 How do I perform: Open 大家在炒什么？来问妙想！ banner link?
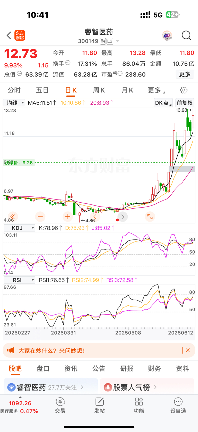pyautogui.click(x=52, y=350)
